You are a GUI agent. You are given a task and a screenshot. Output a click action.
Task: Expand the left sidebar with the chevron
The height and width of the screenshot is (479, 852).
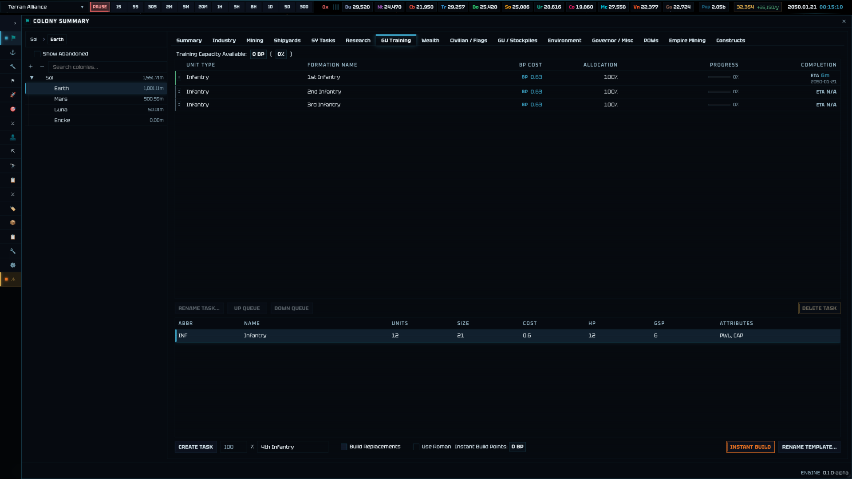(x=15, y=23)
